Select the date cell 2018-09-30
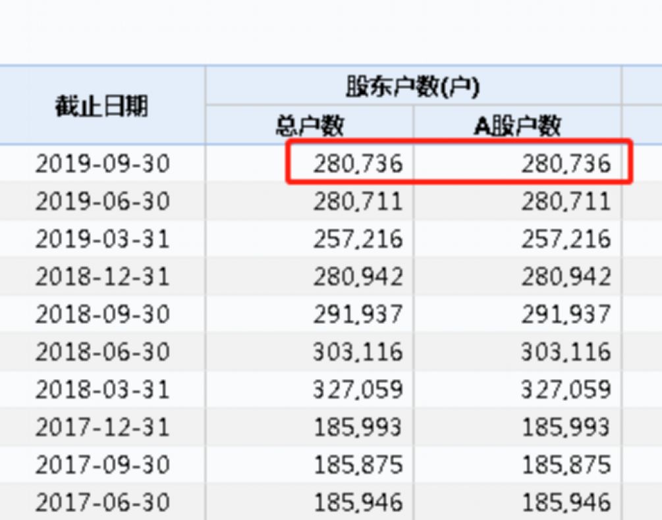Viewport: 662px width, 520px height. pyautogui.click(x=103, y=314)
